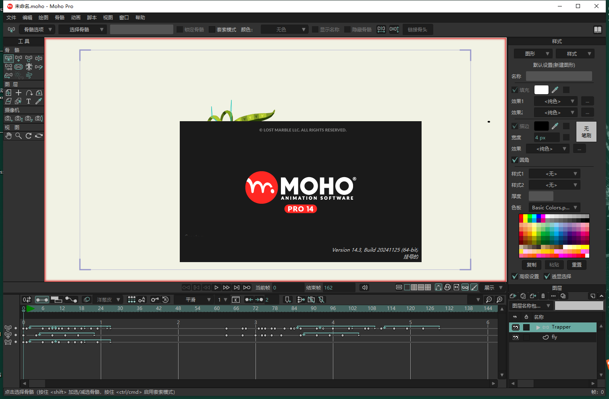Select the Add Bone tool
609x399 pixels.
19,58
